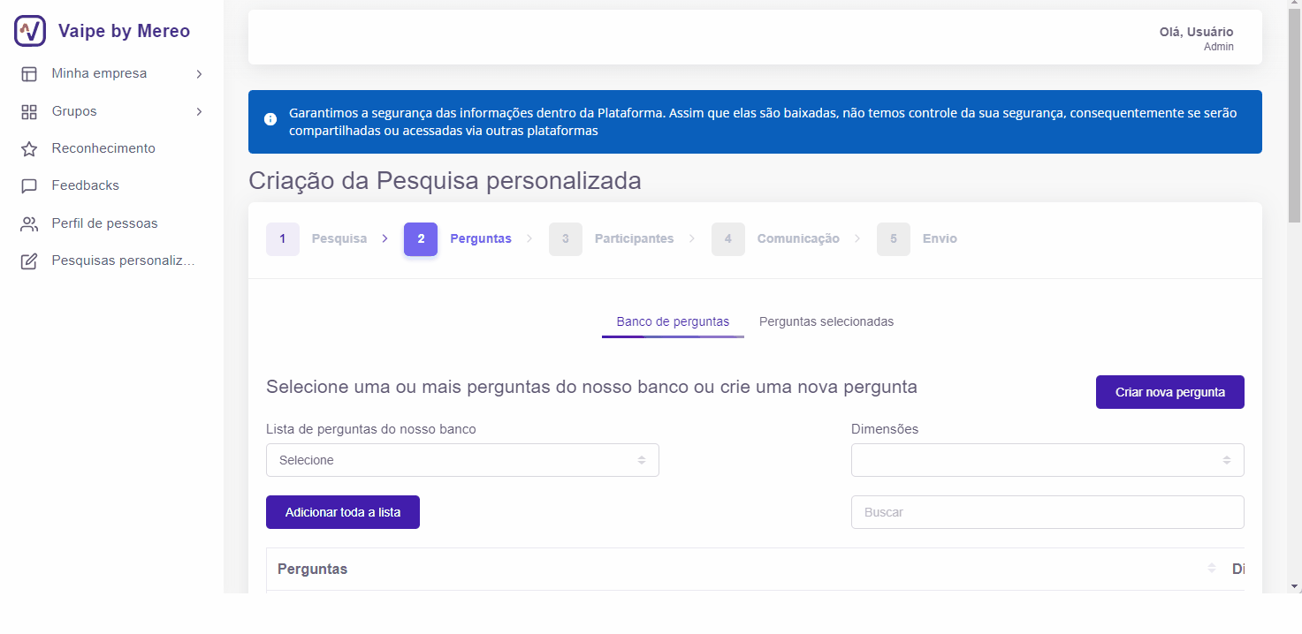Click the Criar nova pergunta button
Viewport: 1302px width, 634px height.
pos(1169,391)
